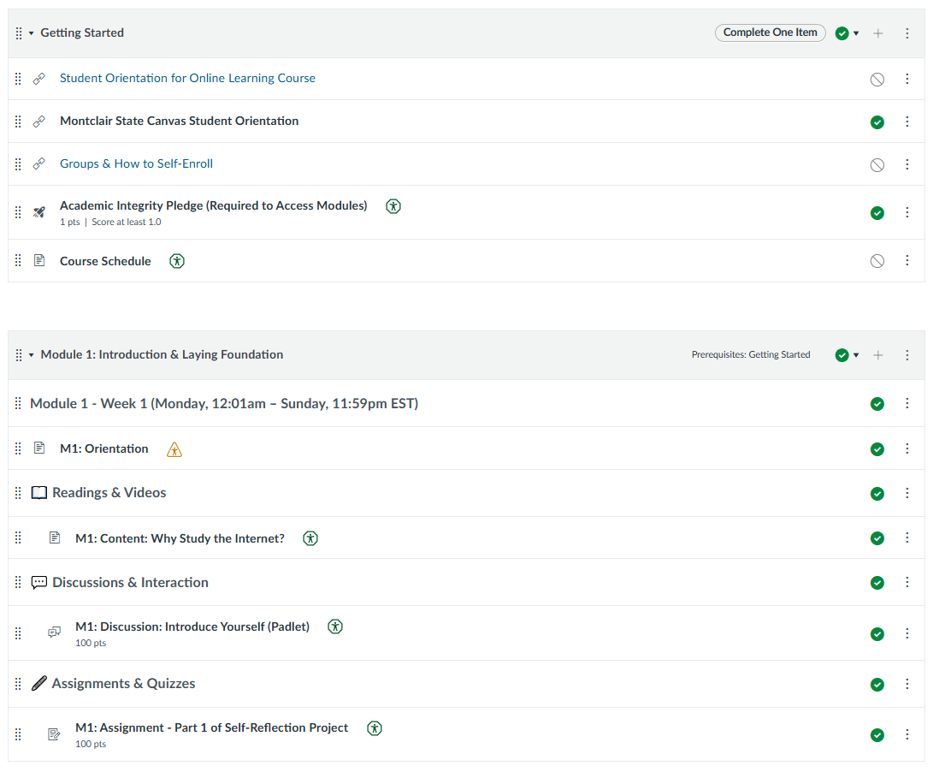Click the Complete One Item requirement button
Screen dimensions: 939x772
tap(770, 33)
